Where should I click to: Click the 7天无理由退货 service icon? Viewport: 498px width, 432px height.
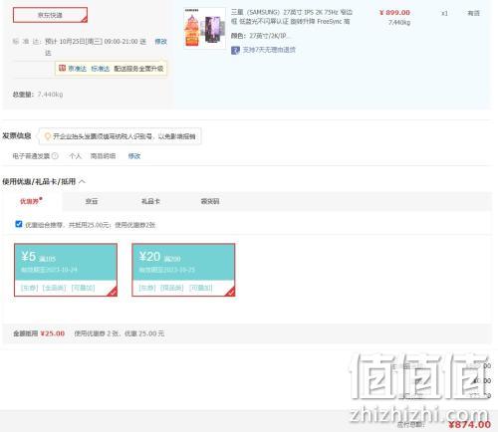pyautogui.click(x=235, y=51)
